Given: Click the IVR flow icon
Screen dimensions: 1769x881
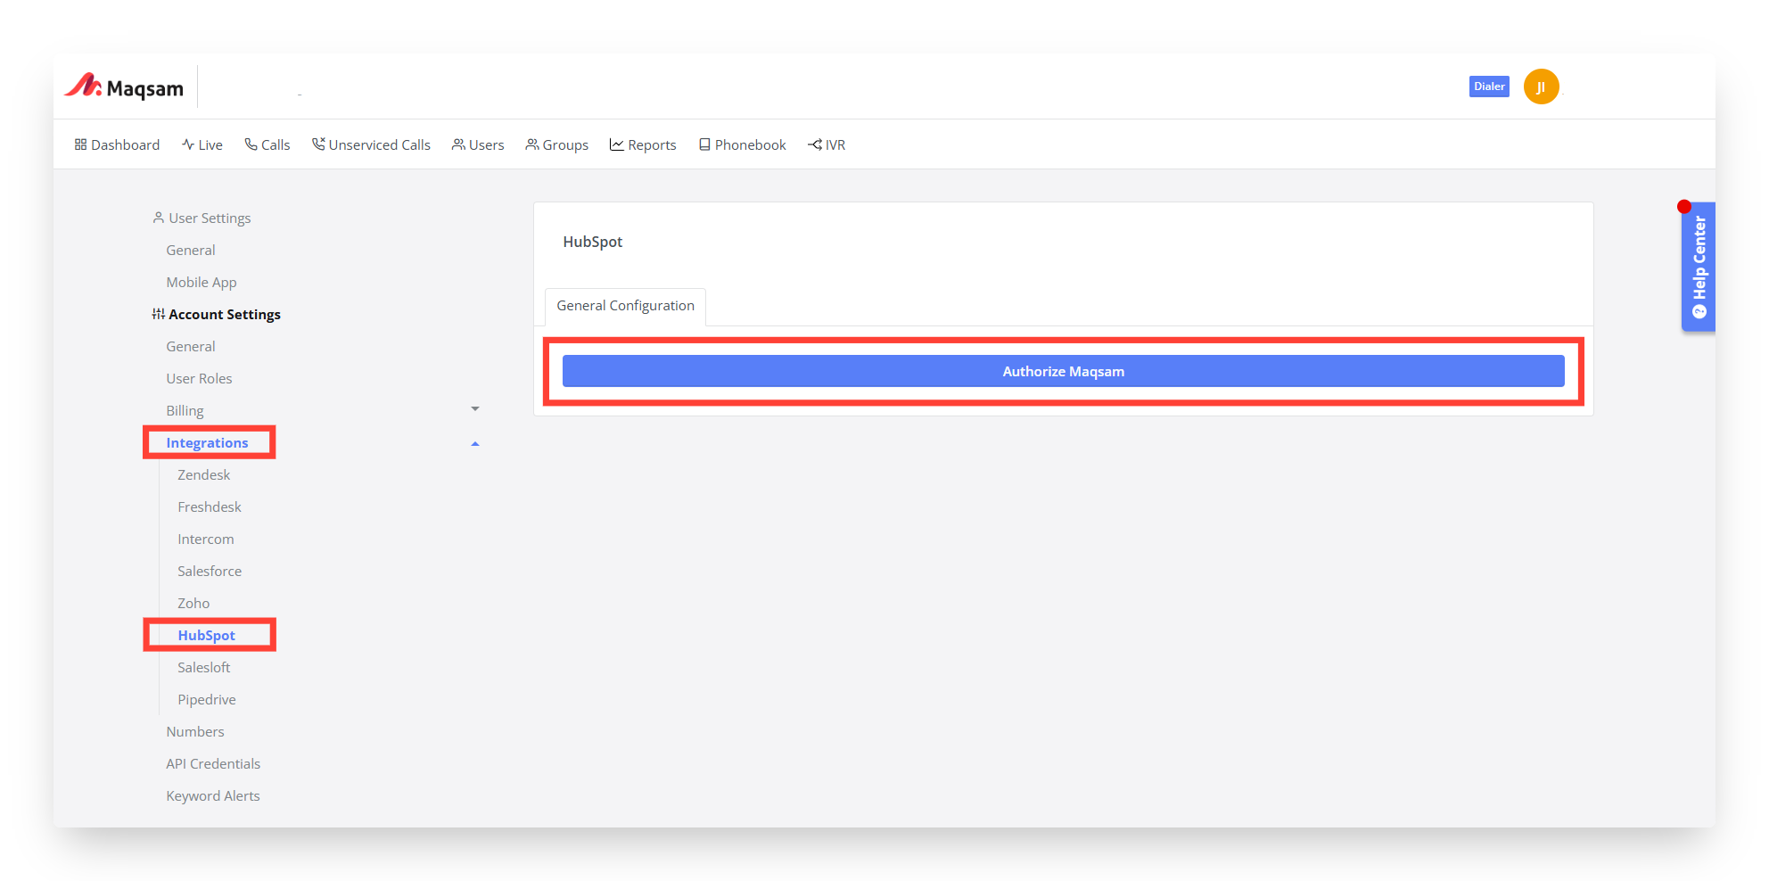Looking at the screenshot, I should coord(815,144).
